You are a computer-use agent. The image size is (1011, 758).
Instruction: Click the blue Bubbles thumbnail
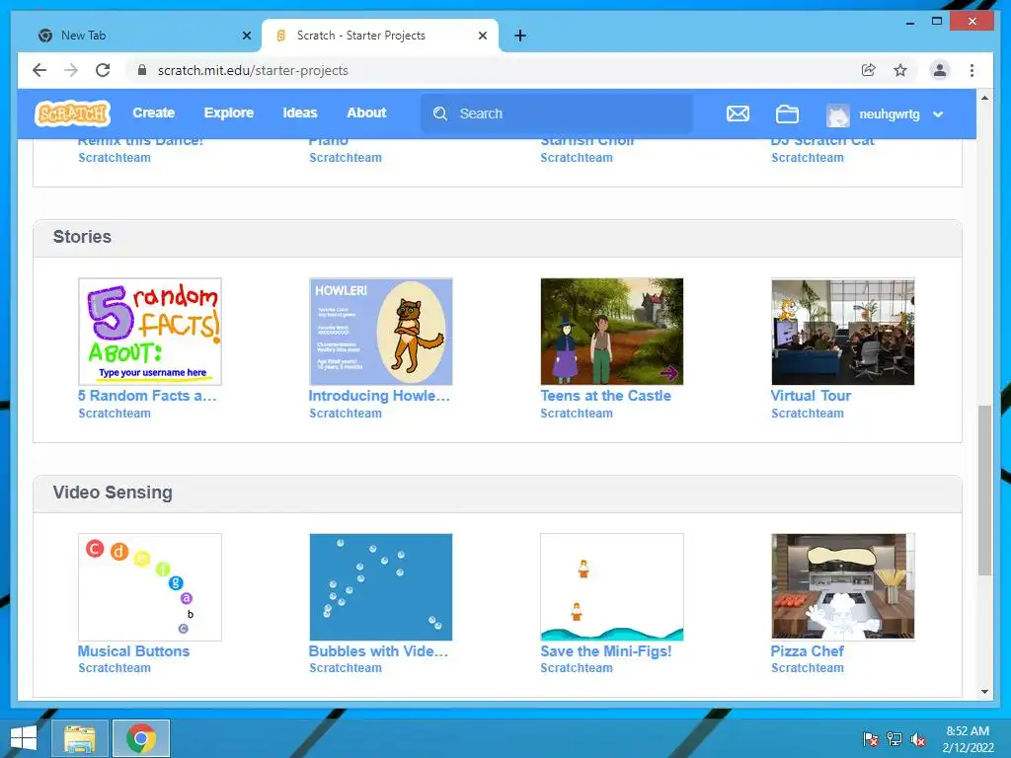[380, 586]
